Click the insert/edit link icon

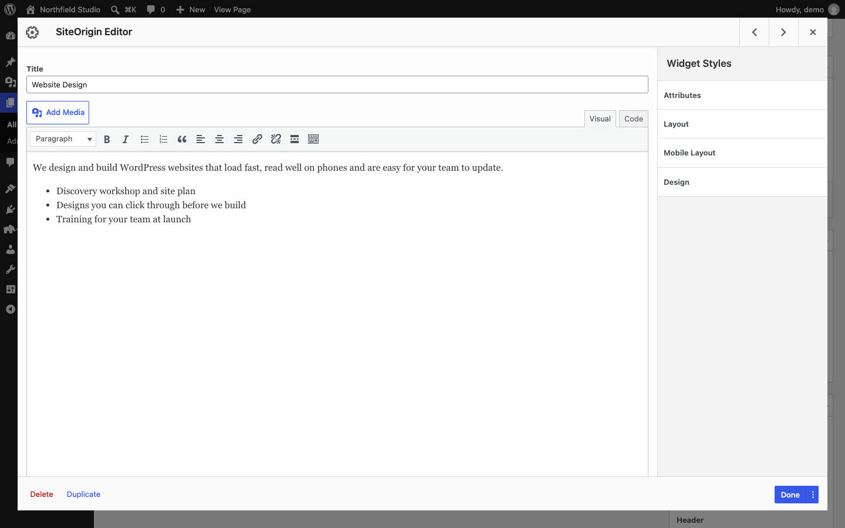[257, 139]
